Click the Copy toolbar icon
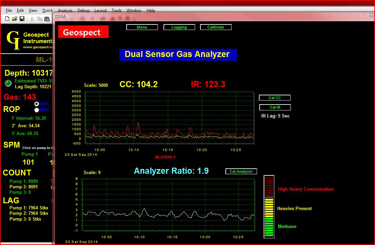Image resolution: width=375 pixels, height=245 pixels. 40,19
